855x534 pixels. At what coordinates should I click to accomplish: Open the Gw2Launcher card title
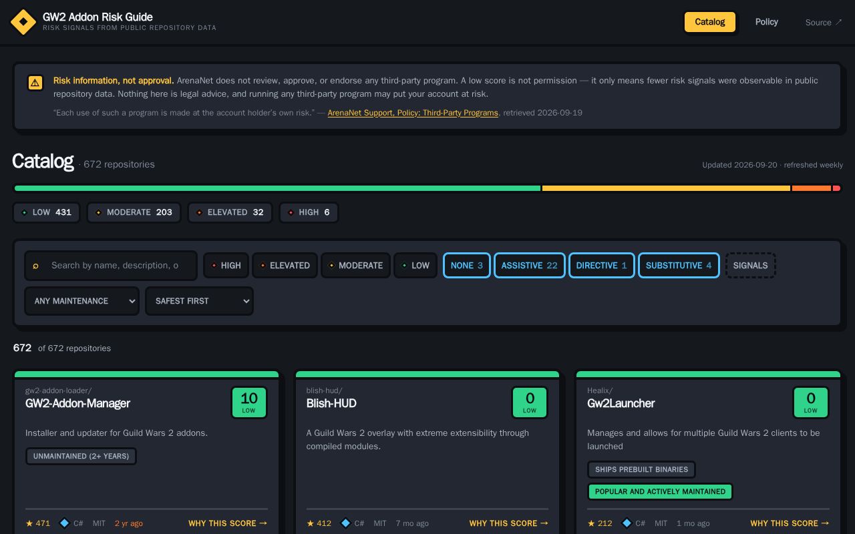[621, 403]
